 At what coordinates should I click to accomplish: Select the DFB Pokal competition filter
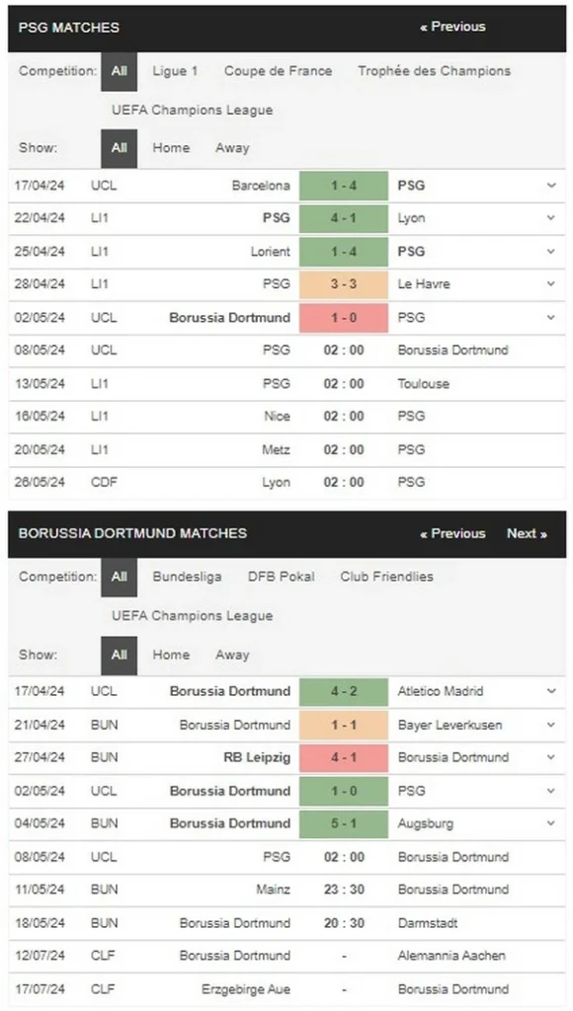(x=282, y=577)
